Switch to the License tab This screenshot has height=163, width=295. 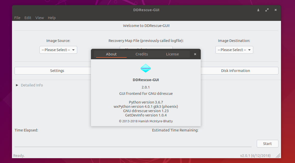pos(172,54)
